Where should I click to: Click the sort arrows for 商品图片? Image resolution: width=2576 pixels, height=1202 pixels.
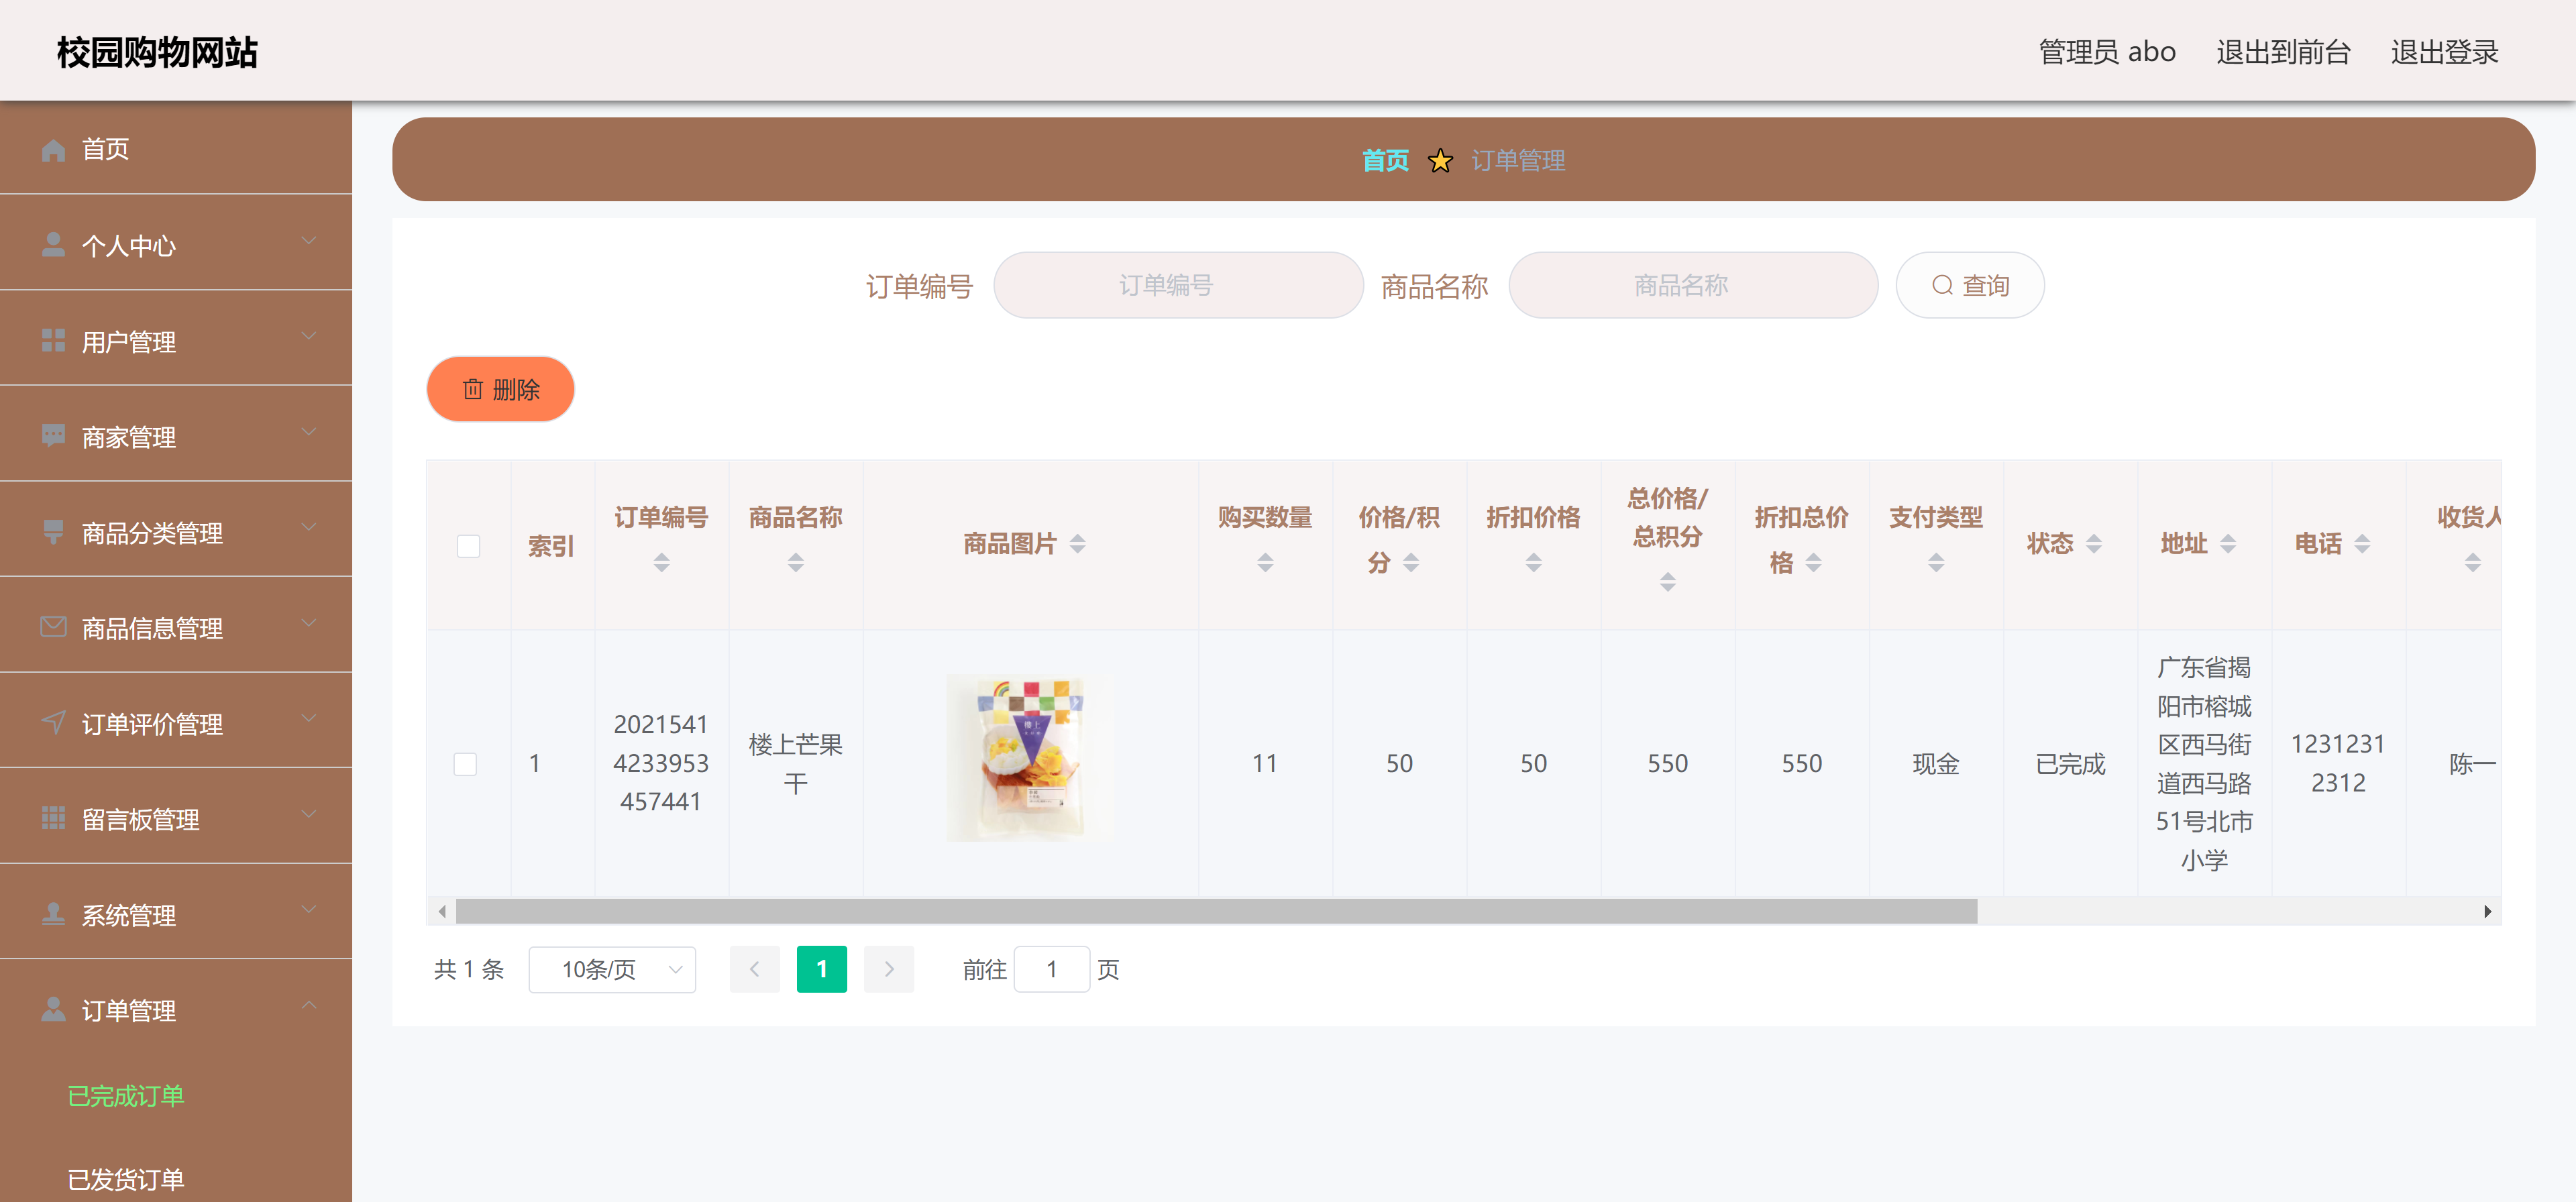click(1077, 544)
